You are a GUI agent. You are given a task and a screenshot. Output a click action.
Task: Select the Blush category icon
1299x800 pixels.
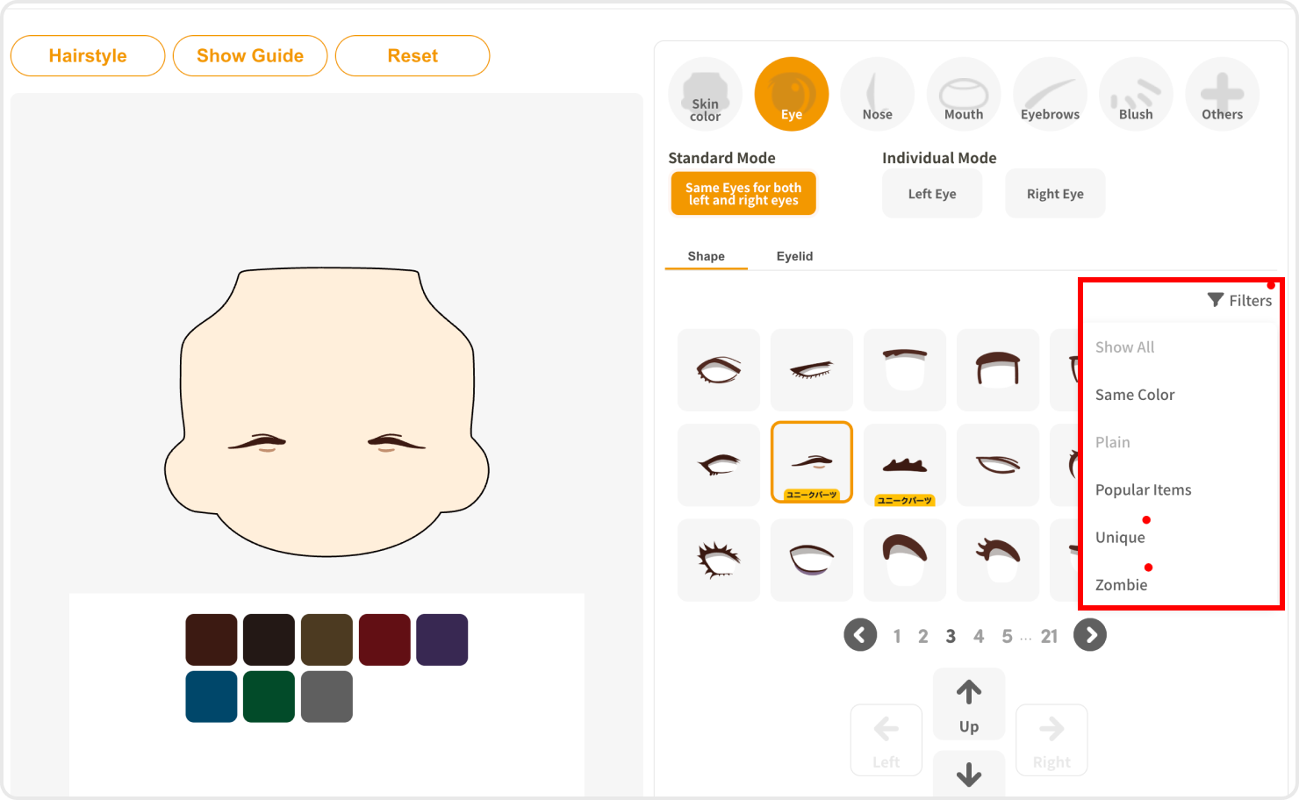point(1136,95)
